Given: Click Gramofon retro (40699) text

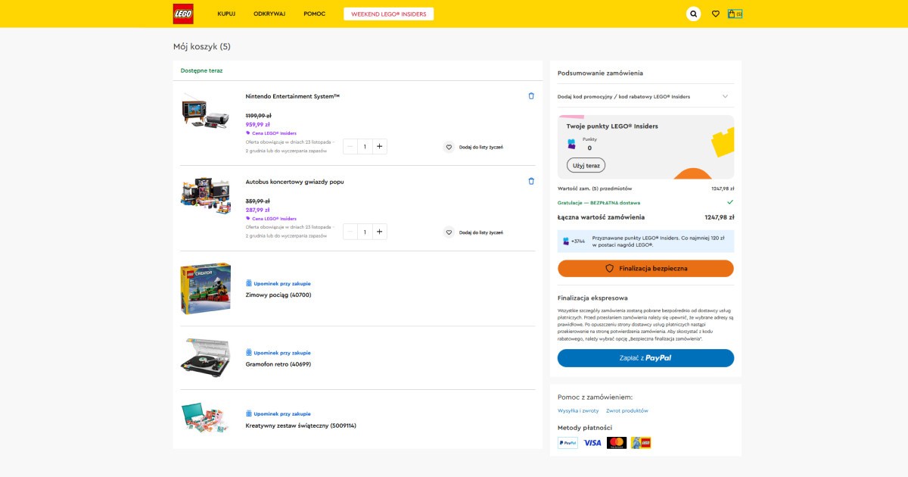Looking at the screenshot, I should [278, 364].
